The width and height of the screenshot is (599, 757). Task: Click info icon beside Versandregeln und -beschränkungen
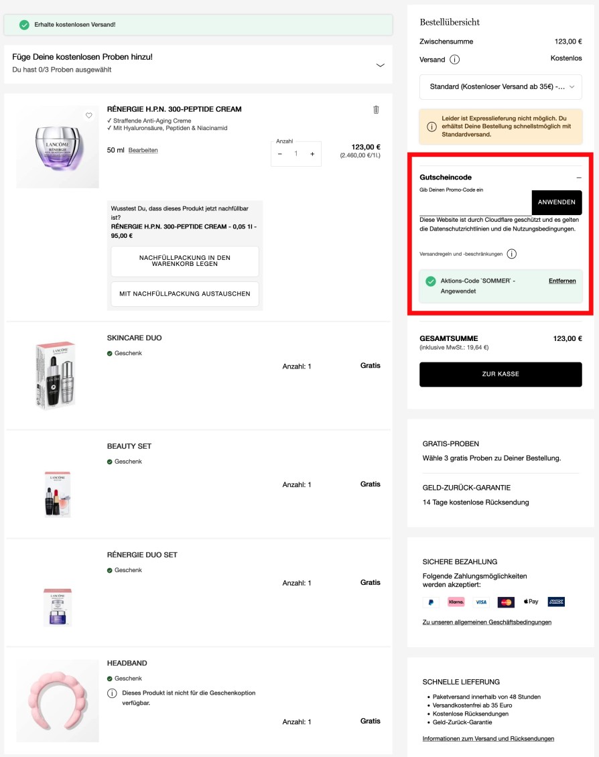[512, 253]
